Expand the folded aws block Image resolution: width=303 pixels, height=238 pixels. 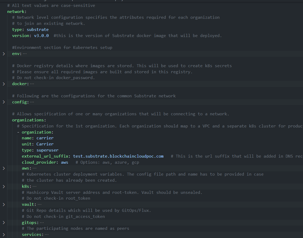click(4, 168)
